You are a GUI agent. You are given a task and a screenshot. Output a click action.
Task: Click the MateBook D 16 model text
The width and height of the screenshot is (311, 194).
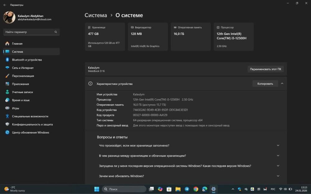pyautogui.click(x=96, y=71)
